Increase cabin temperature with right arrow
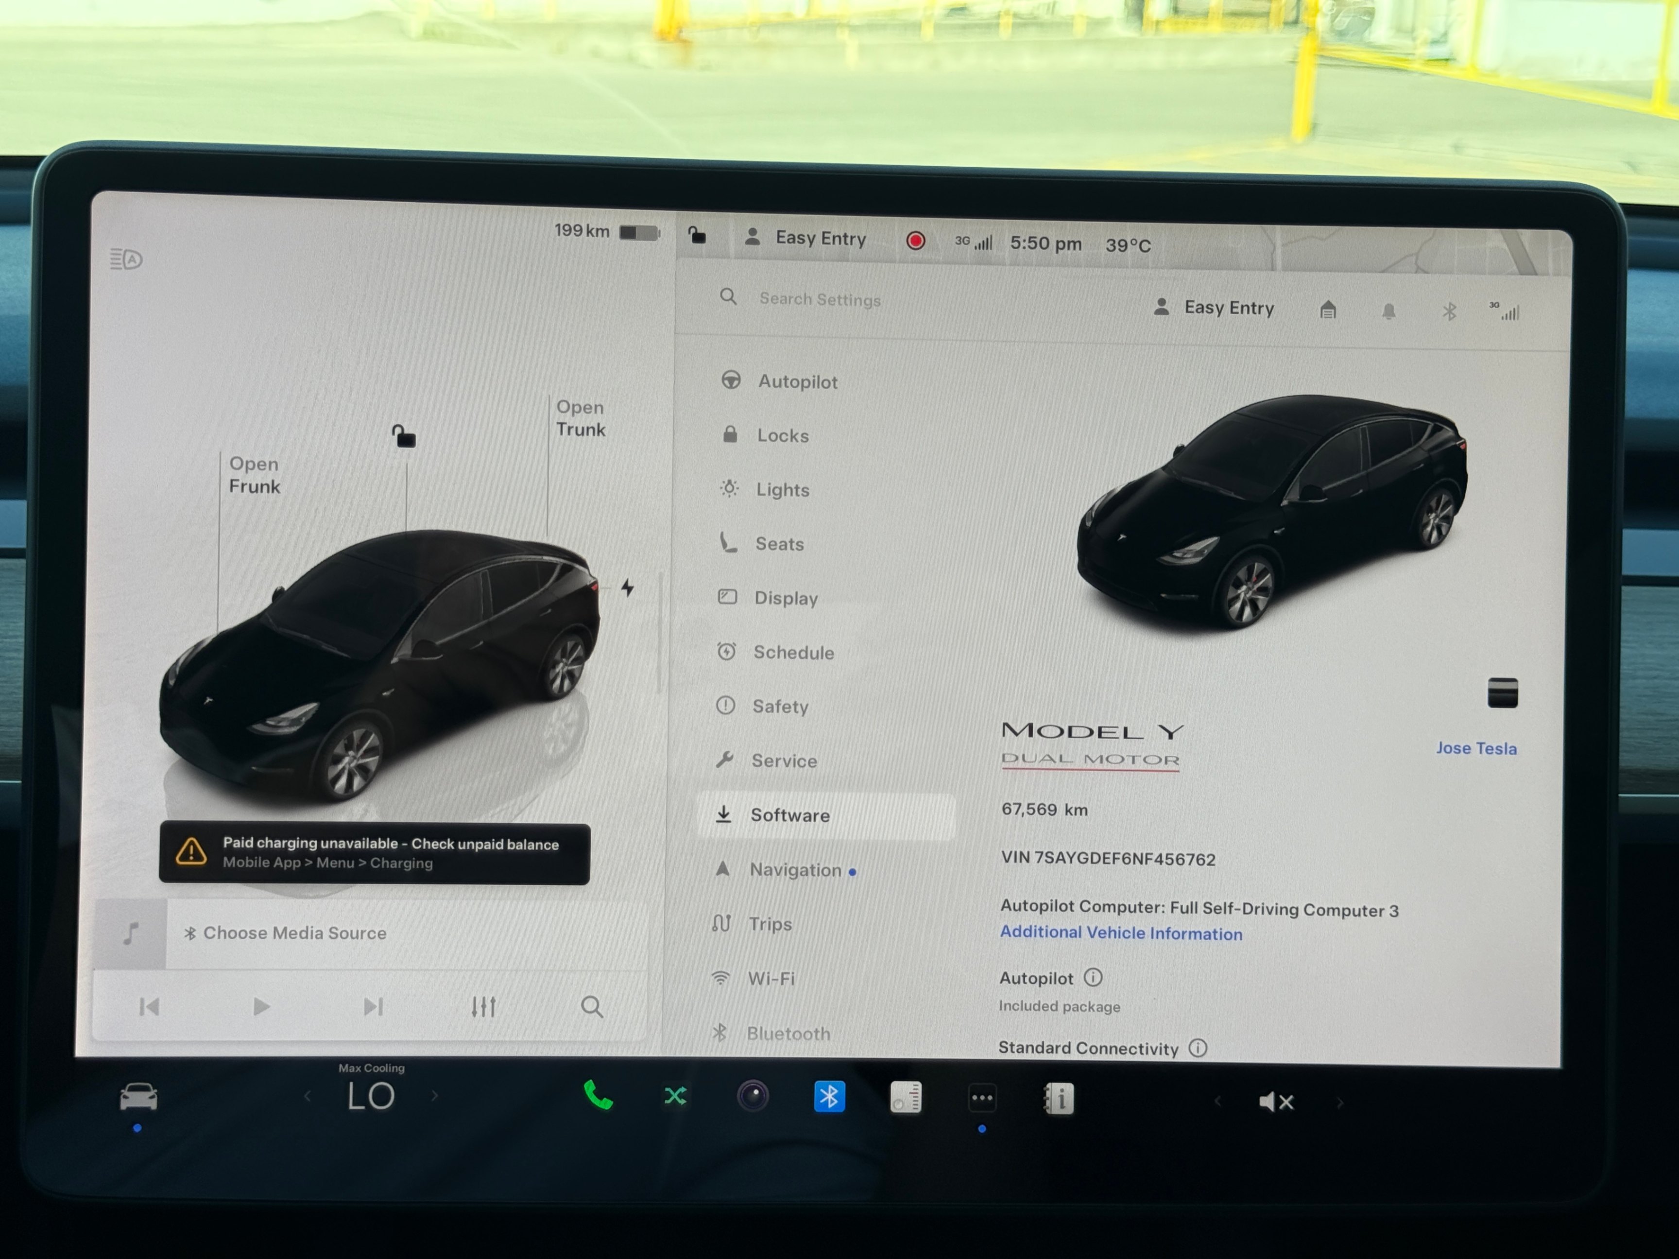1679x1259 pixels. click(435, 1096)
